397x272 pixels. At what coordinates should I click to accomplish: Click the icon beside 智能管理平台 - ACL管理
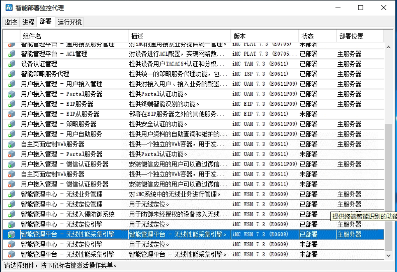(x=12, y=54)
